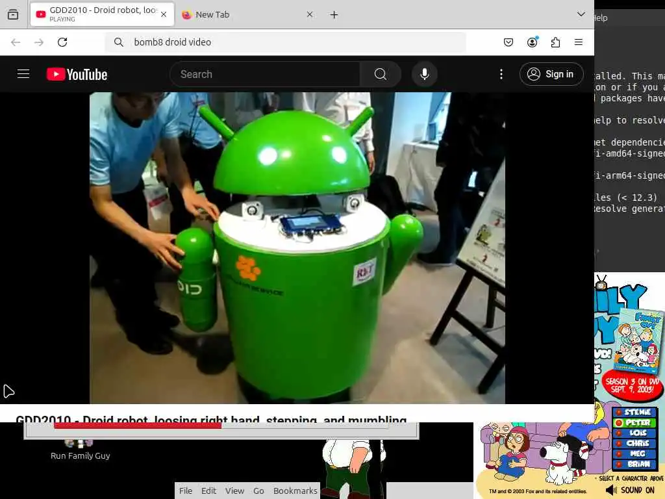665x499 pixels.
Task: Select BRIAN in the Family Guy character list
Action: coord(635,464)
